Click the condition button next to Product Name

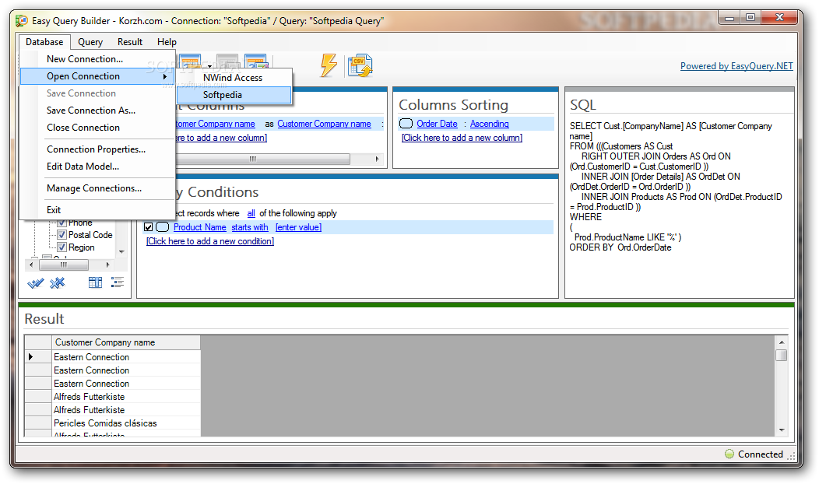163,227
